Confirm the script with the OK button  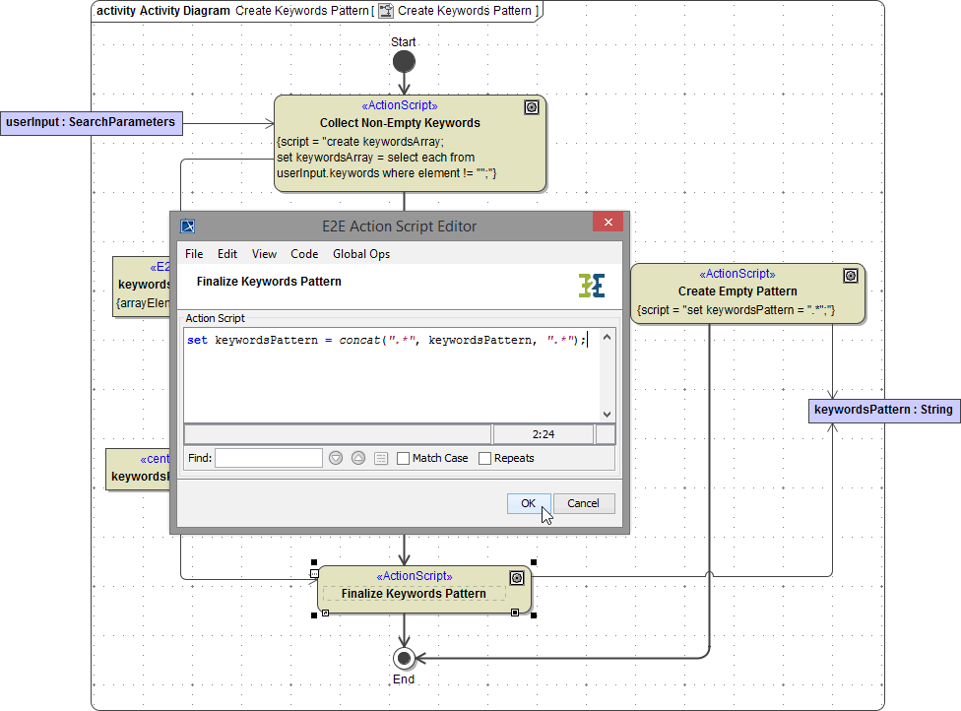[x=528, y=502]
